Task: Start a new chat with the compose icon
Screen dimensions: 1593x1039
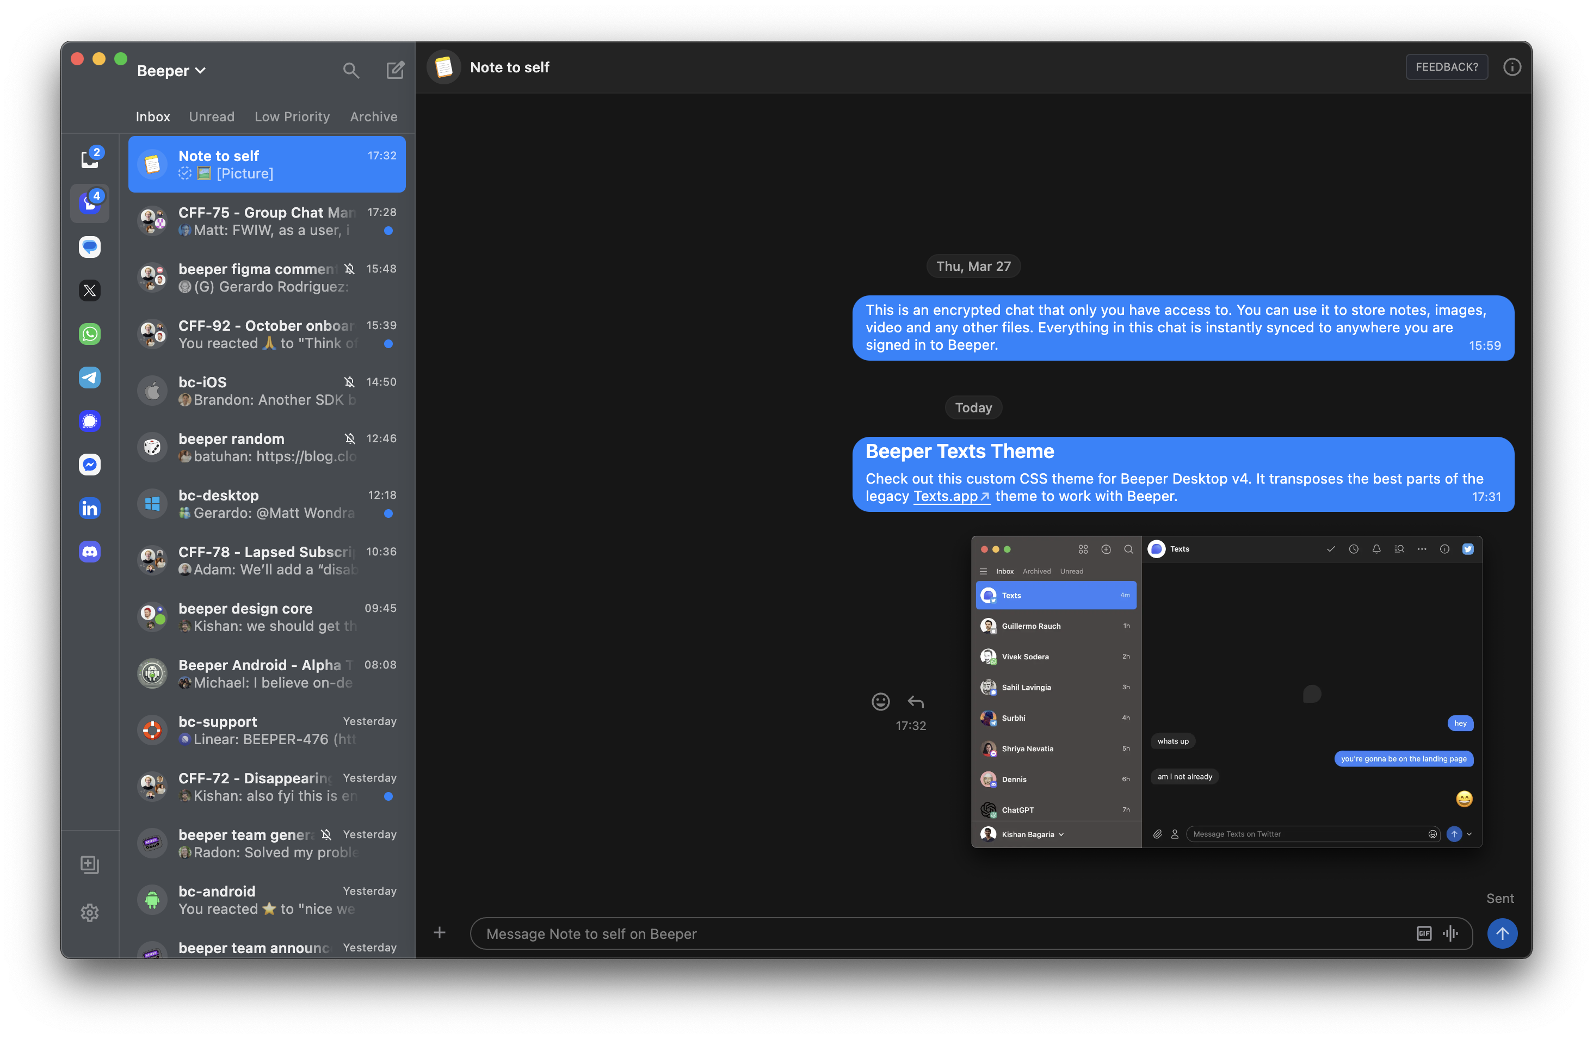Action: [x=395, y=70]
